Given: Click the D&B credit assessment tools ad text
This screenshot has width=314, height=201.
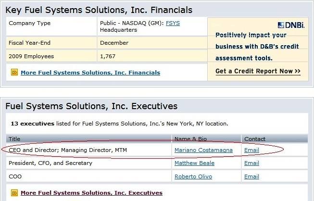Looking at the screenshot, I should pos(257,47).
